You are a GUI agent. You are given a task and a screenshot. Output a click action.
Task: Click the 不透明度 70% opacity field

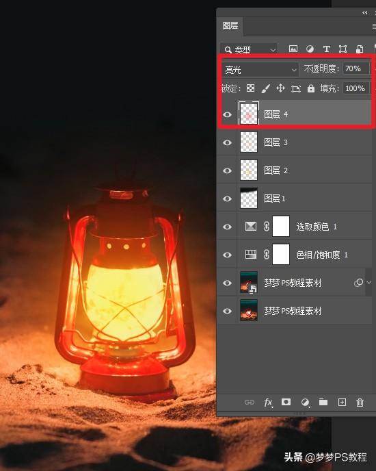pos(356,68)
